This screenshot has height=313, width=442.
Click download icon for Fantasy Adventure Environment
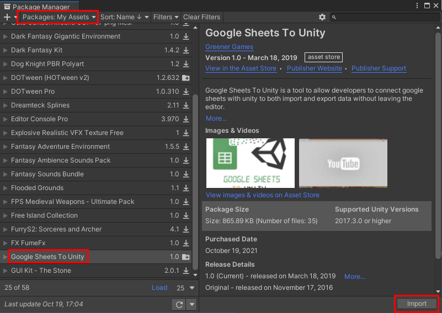(x=186, y=147)
